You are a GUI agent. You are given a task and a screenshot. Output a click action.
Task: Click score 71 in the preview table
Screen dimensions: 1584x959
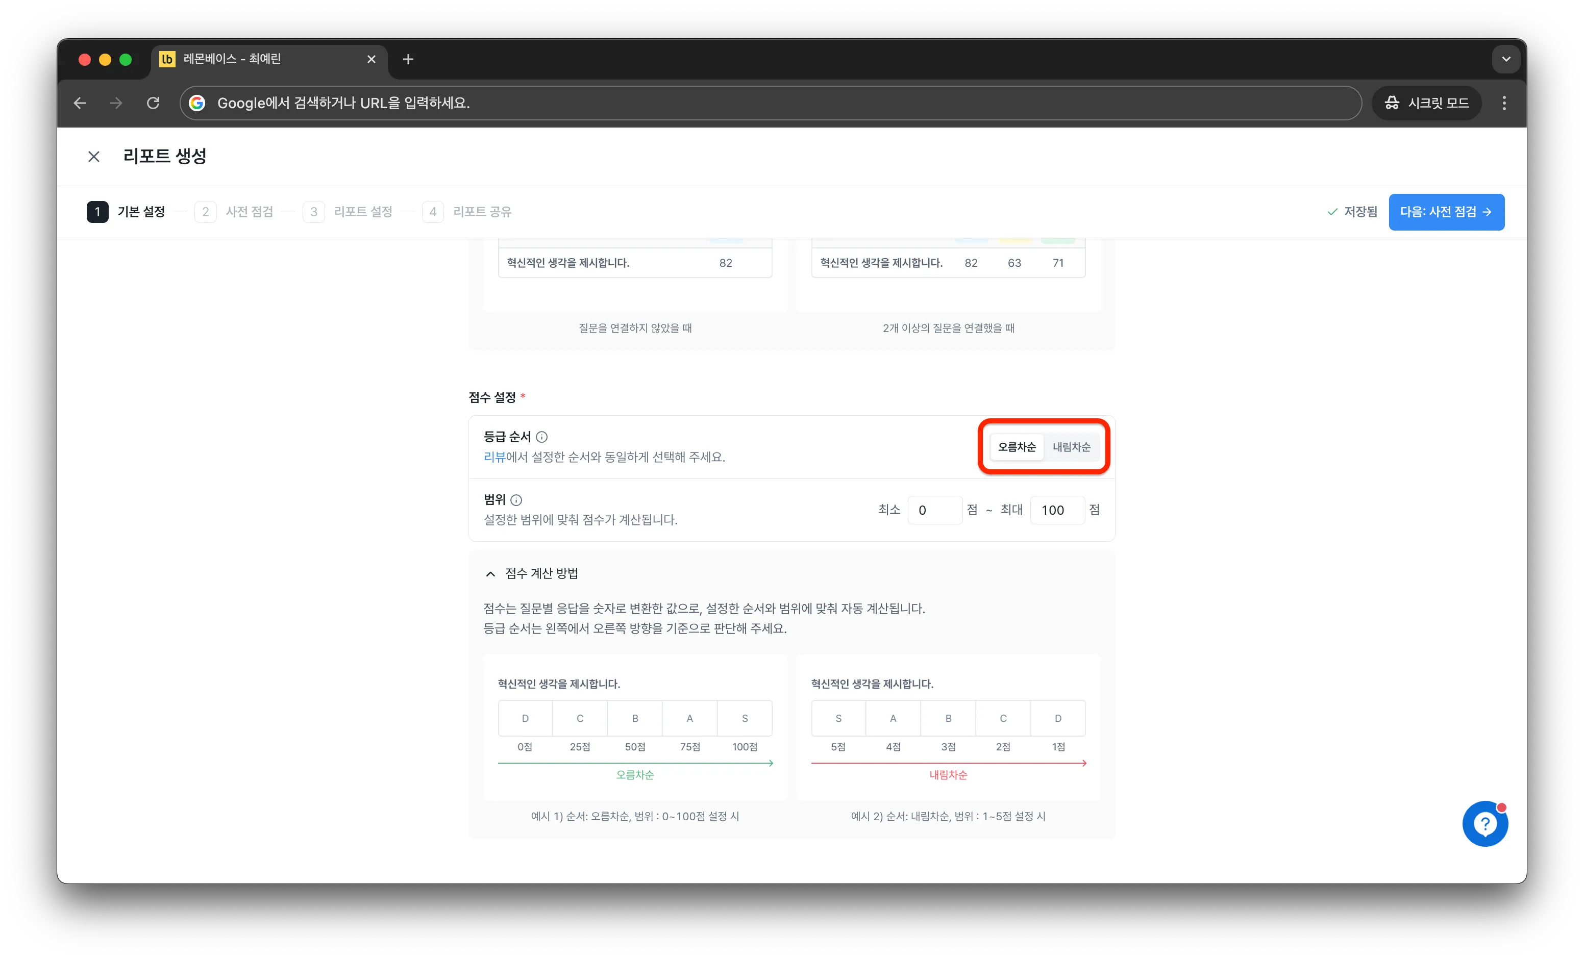click(1058, 263)
